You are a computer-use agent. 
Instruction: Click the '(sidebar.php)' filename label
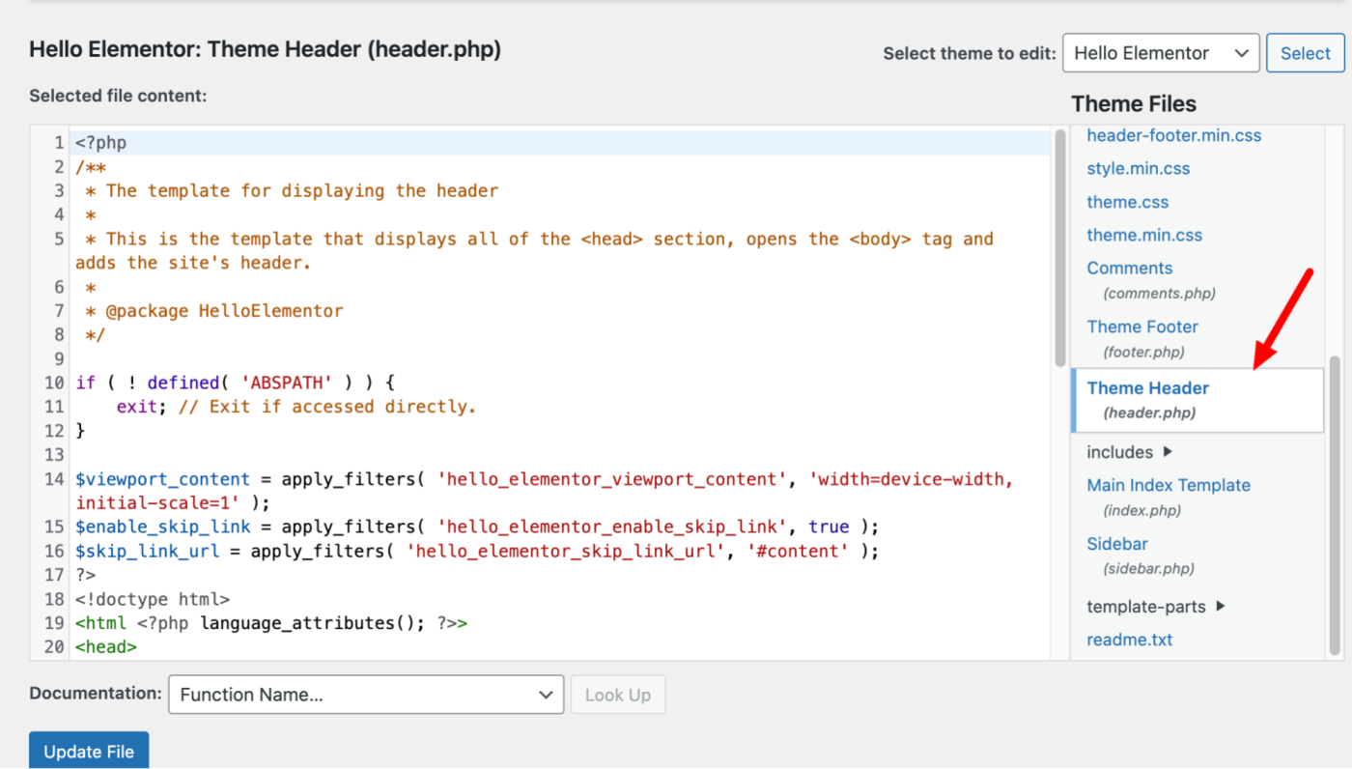[1148, 568]
